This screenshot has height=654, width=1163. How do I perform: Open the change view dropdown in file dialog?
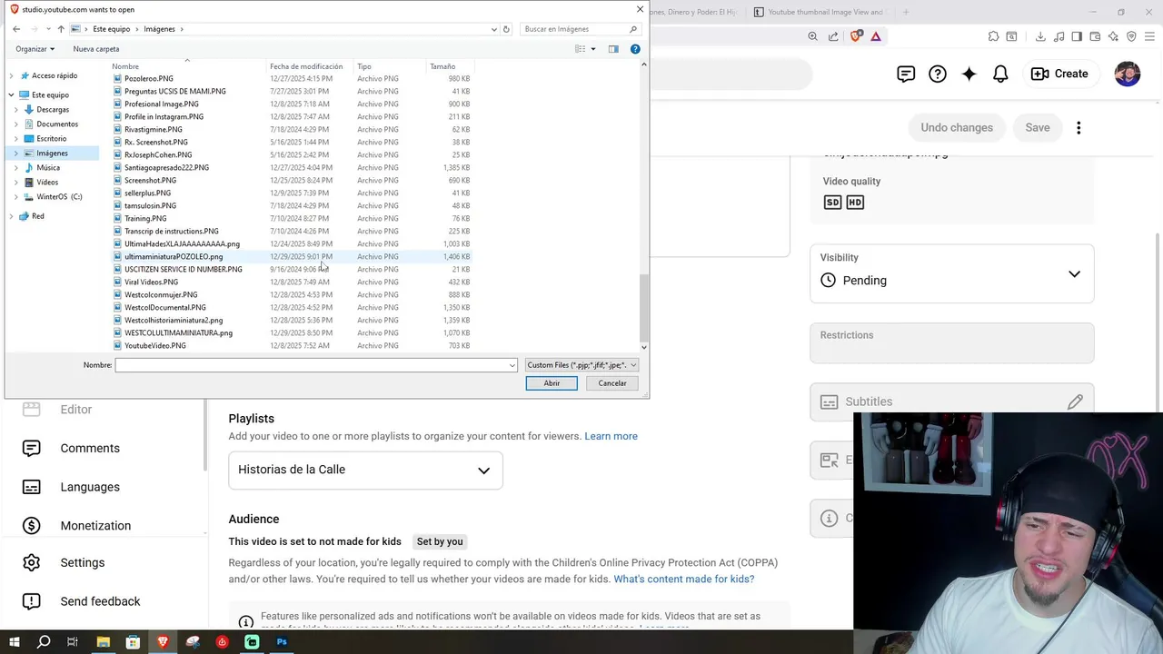[593, 49]
